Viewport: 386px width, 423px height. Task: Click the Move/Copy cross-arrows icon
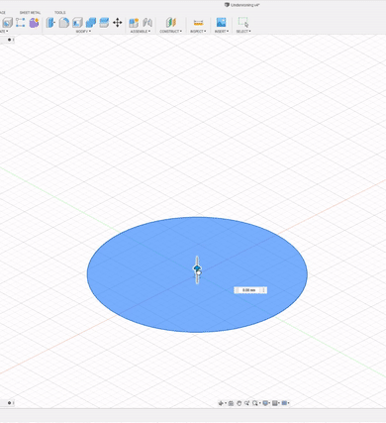point(117,23)
